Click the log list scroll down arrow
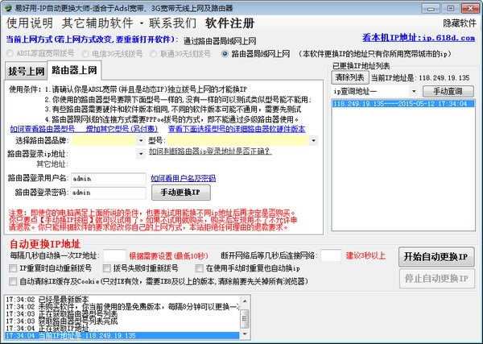483x344 pixels. pos(245,334)
